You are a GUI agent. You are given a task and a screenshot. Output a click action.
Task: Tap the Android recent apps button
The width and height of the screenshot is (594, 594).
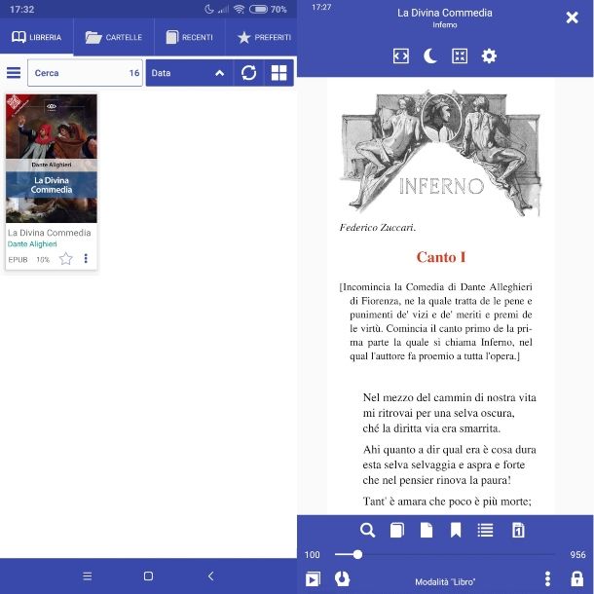[87, 576]
